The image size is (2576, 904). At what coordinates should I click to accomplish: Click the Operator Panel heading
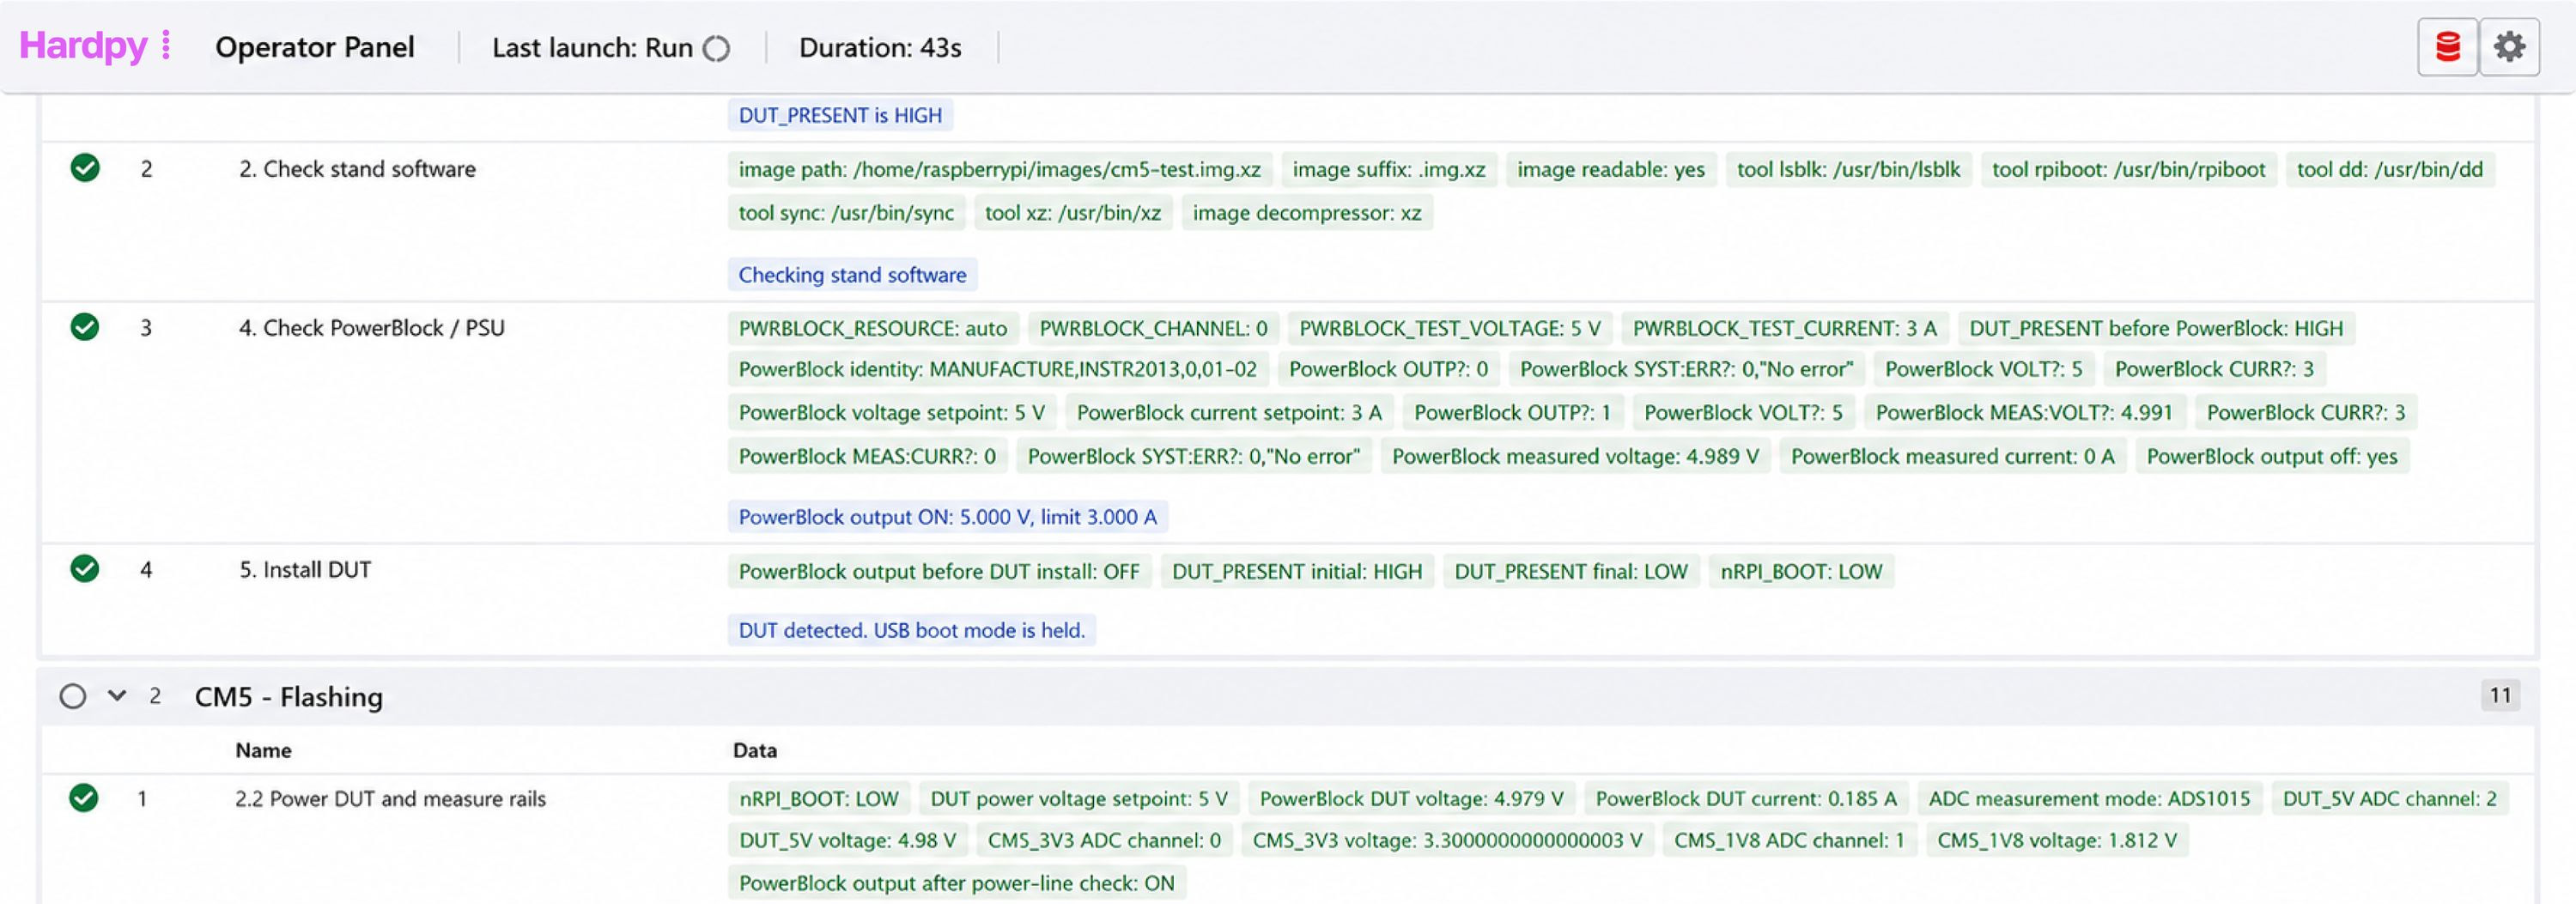tap(315, 47)
